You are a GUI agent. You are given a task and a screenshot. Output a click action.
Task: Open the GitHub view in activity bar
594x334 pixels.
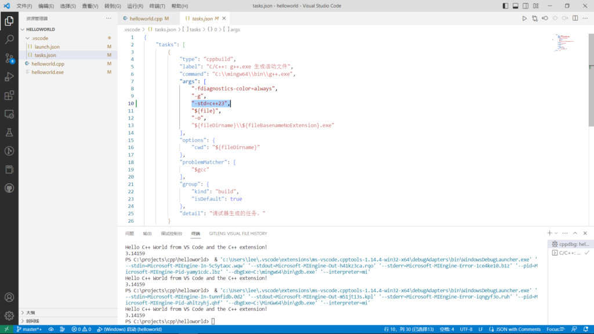[9, 188]
